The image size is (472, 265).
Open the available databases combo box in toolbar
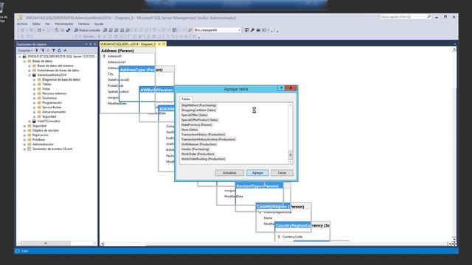click(218, 30)
